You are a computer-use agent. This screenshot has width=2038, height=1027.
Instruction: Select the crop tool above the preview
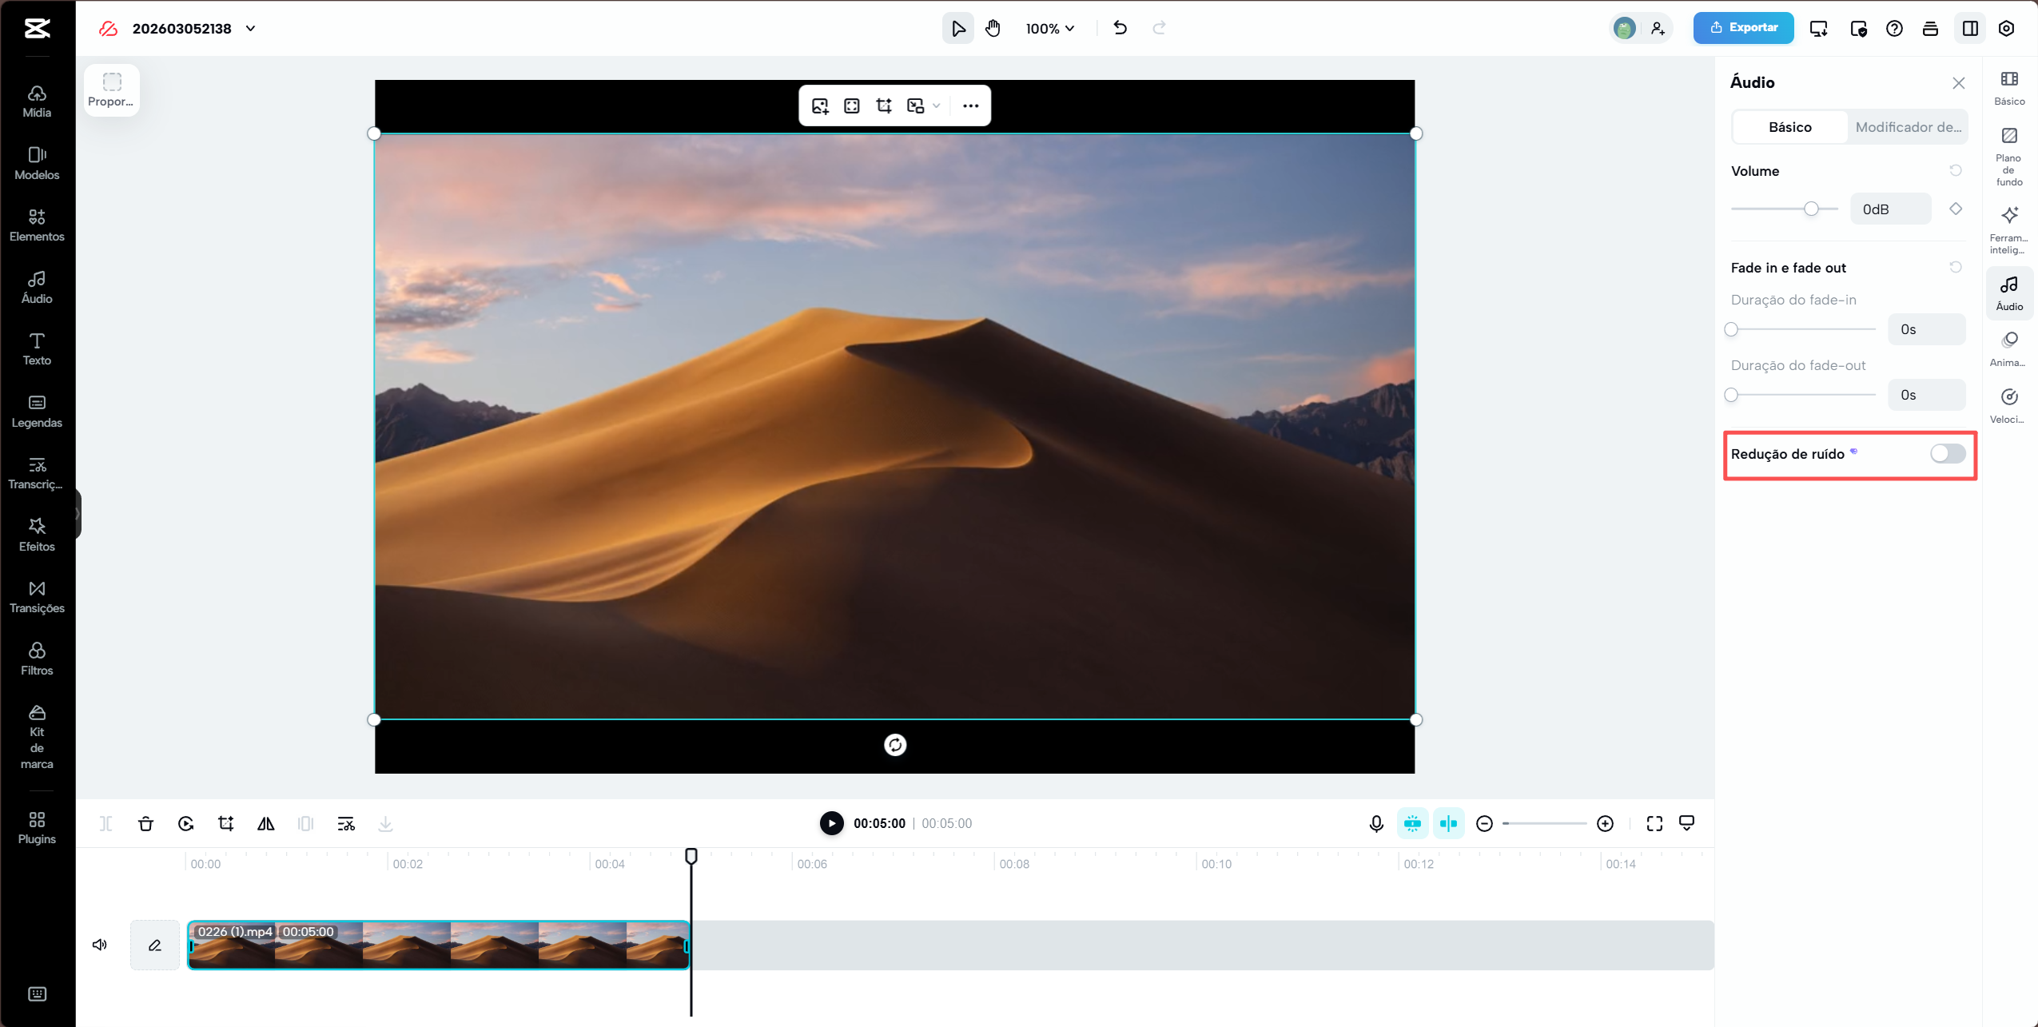882,105
